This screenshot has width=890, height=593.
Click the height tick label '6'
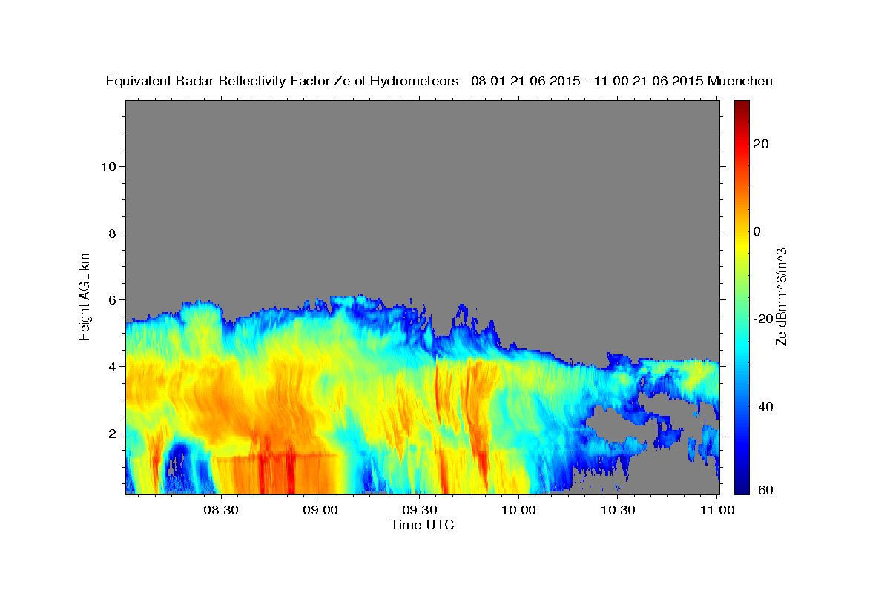(111, 299)
